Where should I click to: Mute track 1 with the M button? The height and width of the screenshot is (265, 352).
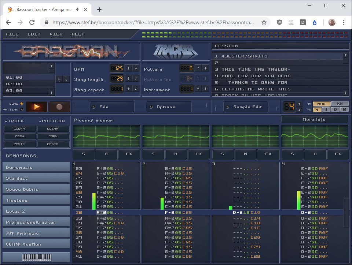click(106, 154)
